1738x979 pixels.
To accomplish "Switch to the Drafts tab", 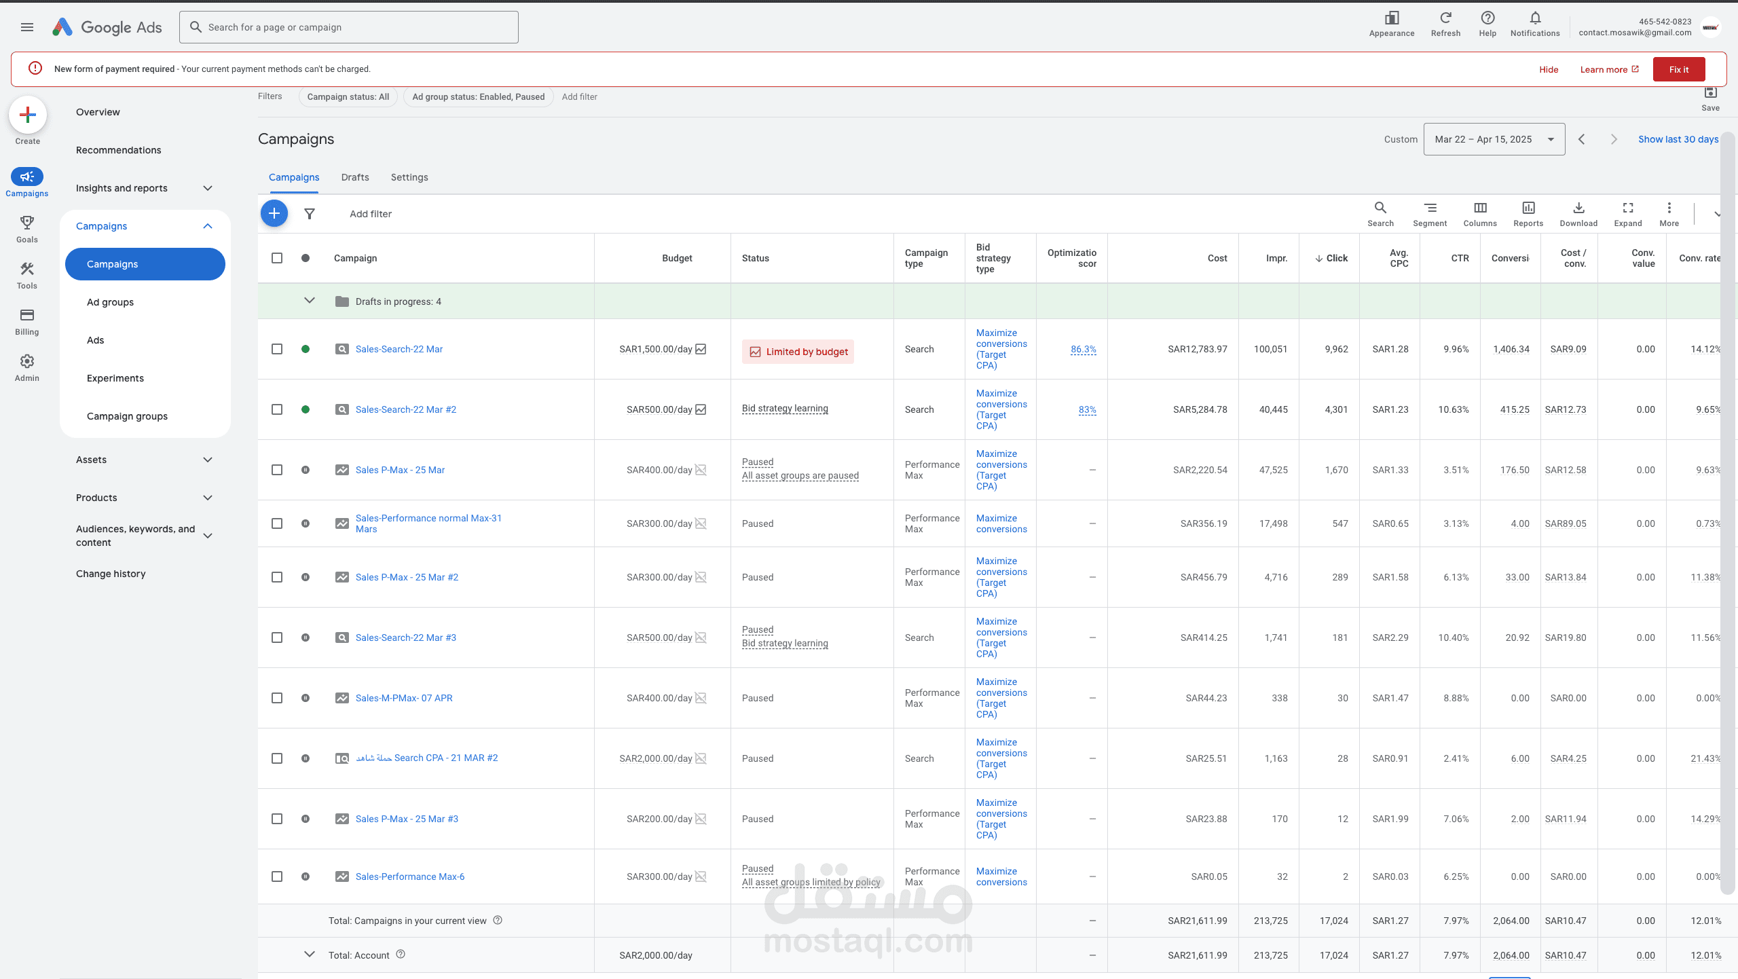I will coord(355,177).
